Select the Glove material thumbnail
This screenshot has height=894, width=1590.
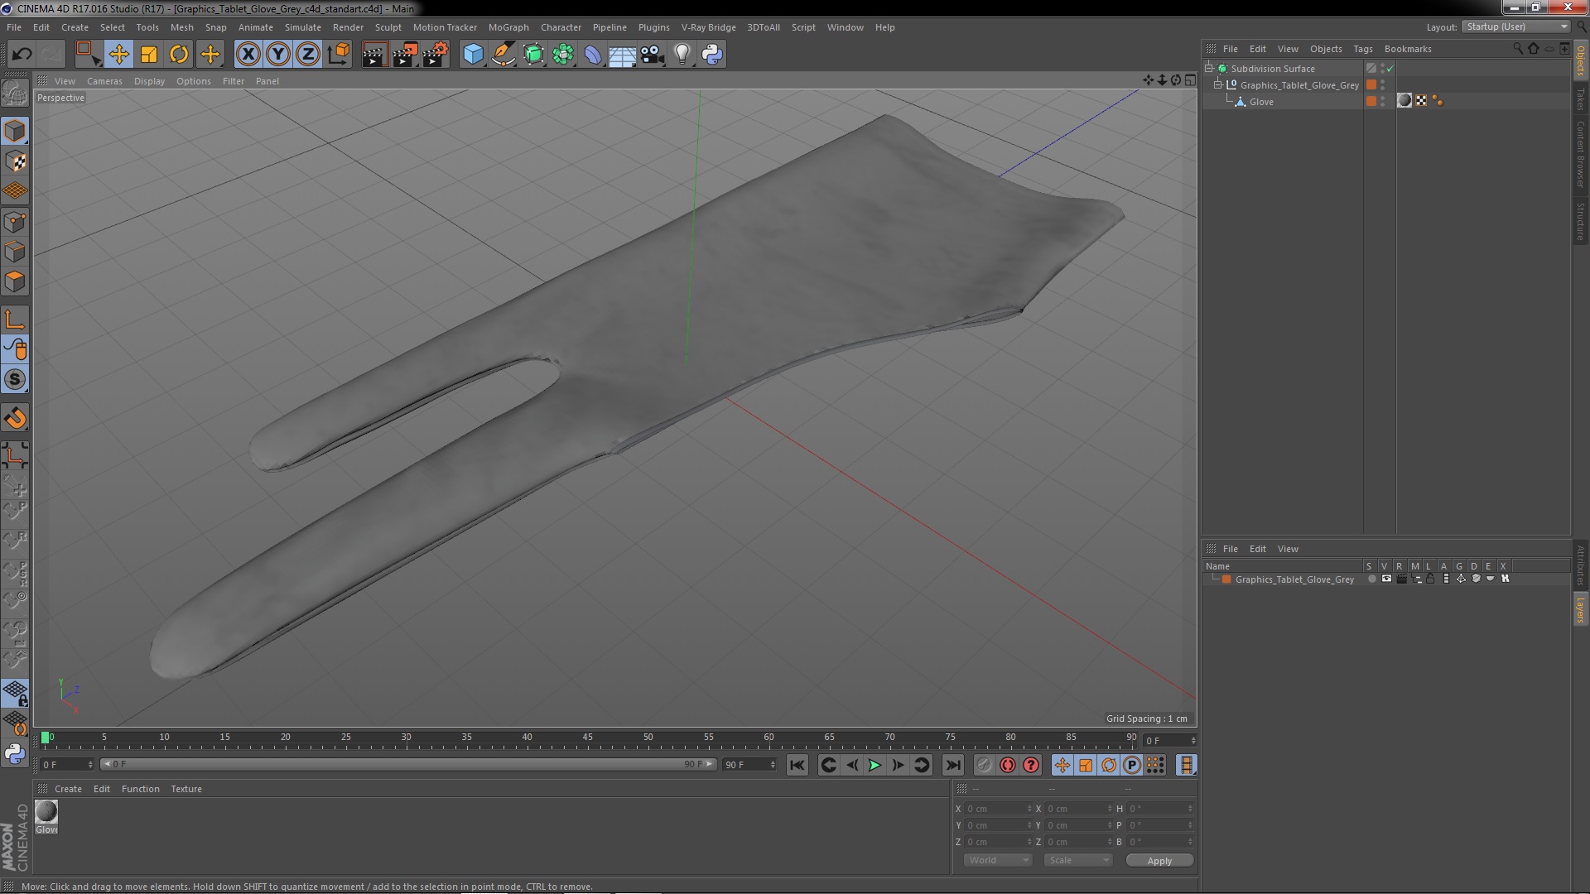pyautogui.click(x=46, y=812)
